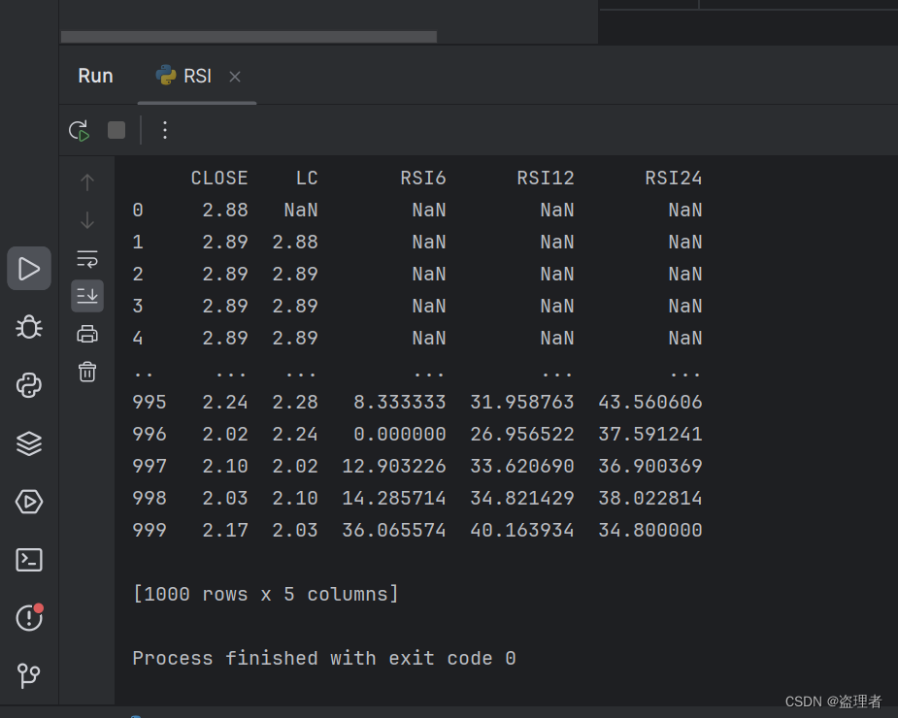Click the value 43.560606
The height and width of the screenshot is (718, 898).
tap(650, 402)
